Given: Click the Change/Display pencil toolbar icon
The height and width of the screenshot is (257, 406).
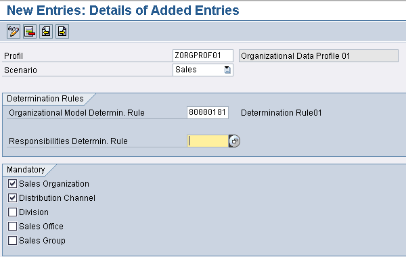Looking at the screenshot, I should tap(14, 32).
